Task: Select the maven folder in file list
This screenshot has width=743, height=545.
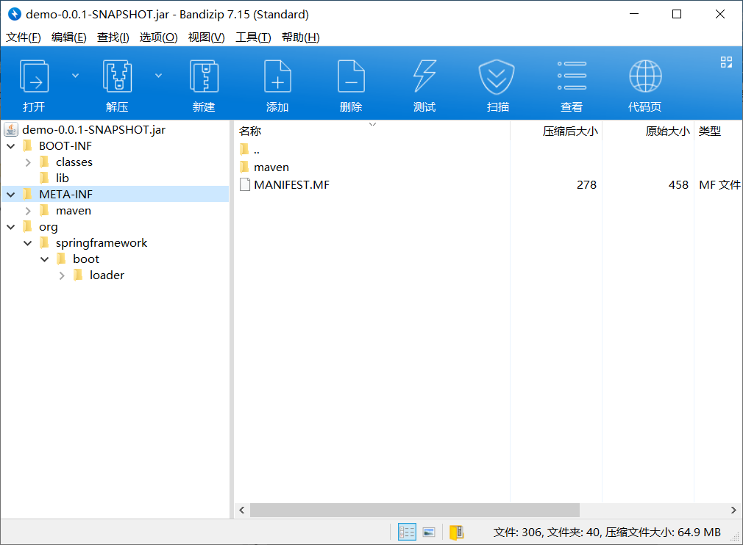Action: (271, 167)
